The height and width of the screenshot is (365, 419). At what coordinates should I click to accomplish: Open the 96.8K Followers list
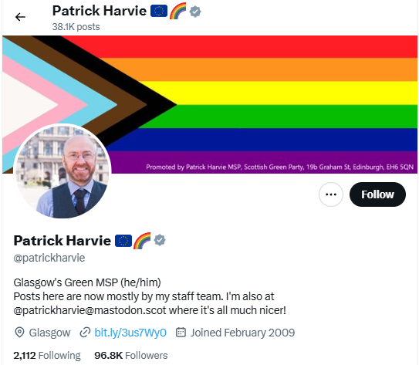(x=131, y=356)
